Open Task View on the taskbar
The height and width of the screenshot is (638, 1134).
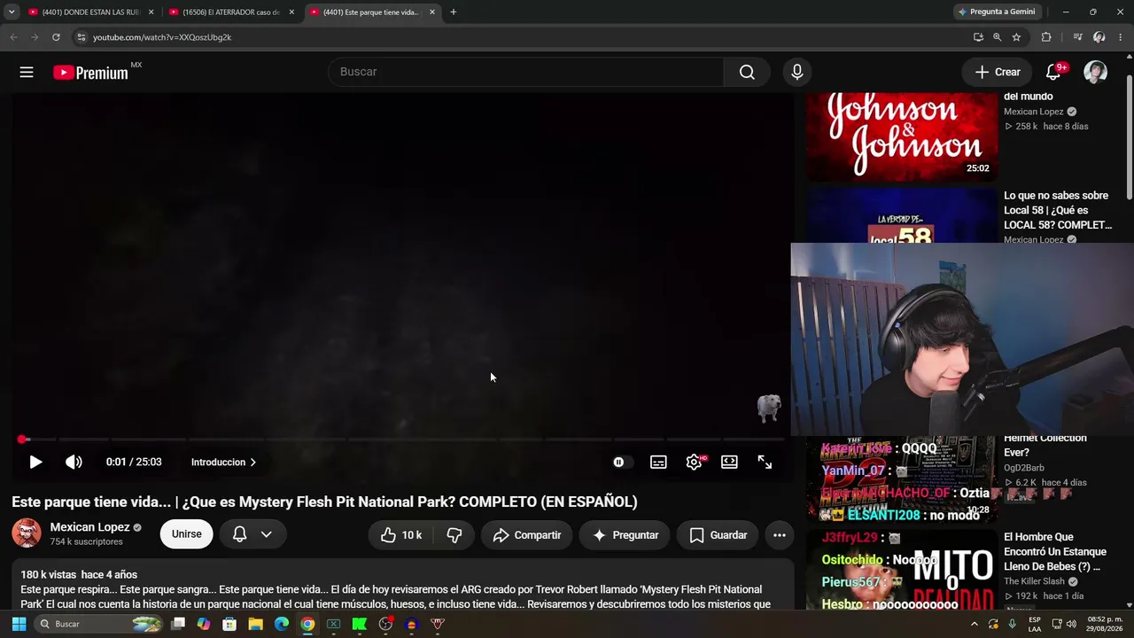coord(178,624)
